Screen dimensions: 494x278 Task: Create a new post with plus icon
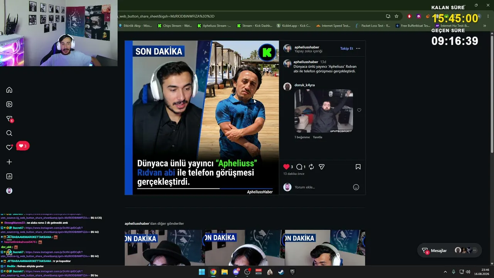(x=9, y=162)
